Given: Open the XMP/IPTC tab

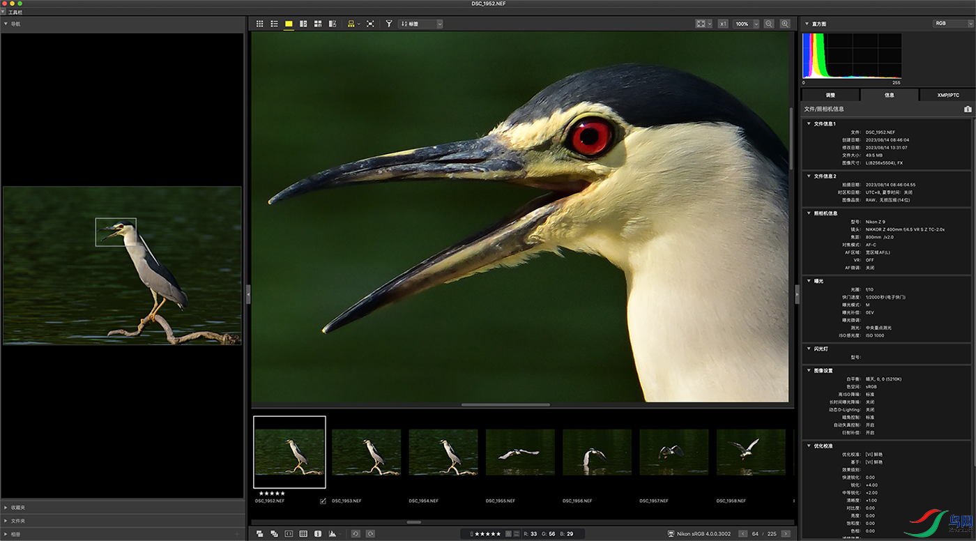Looking at the screenshot, I should 947,95.
